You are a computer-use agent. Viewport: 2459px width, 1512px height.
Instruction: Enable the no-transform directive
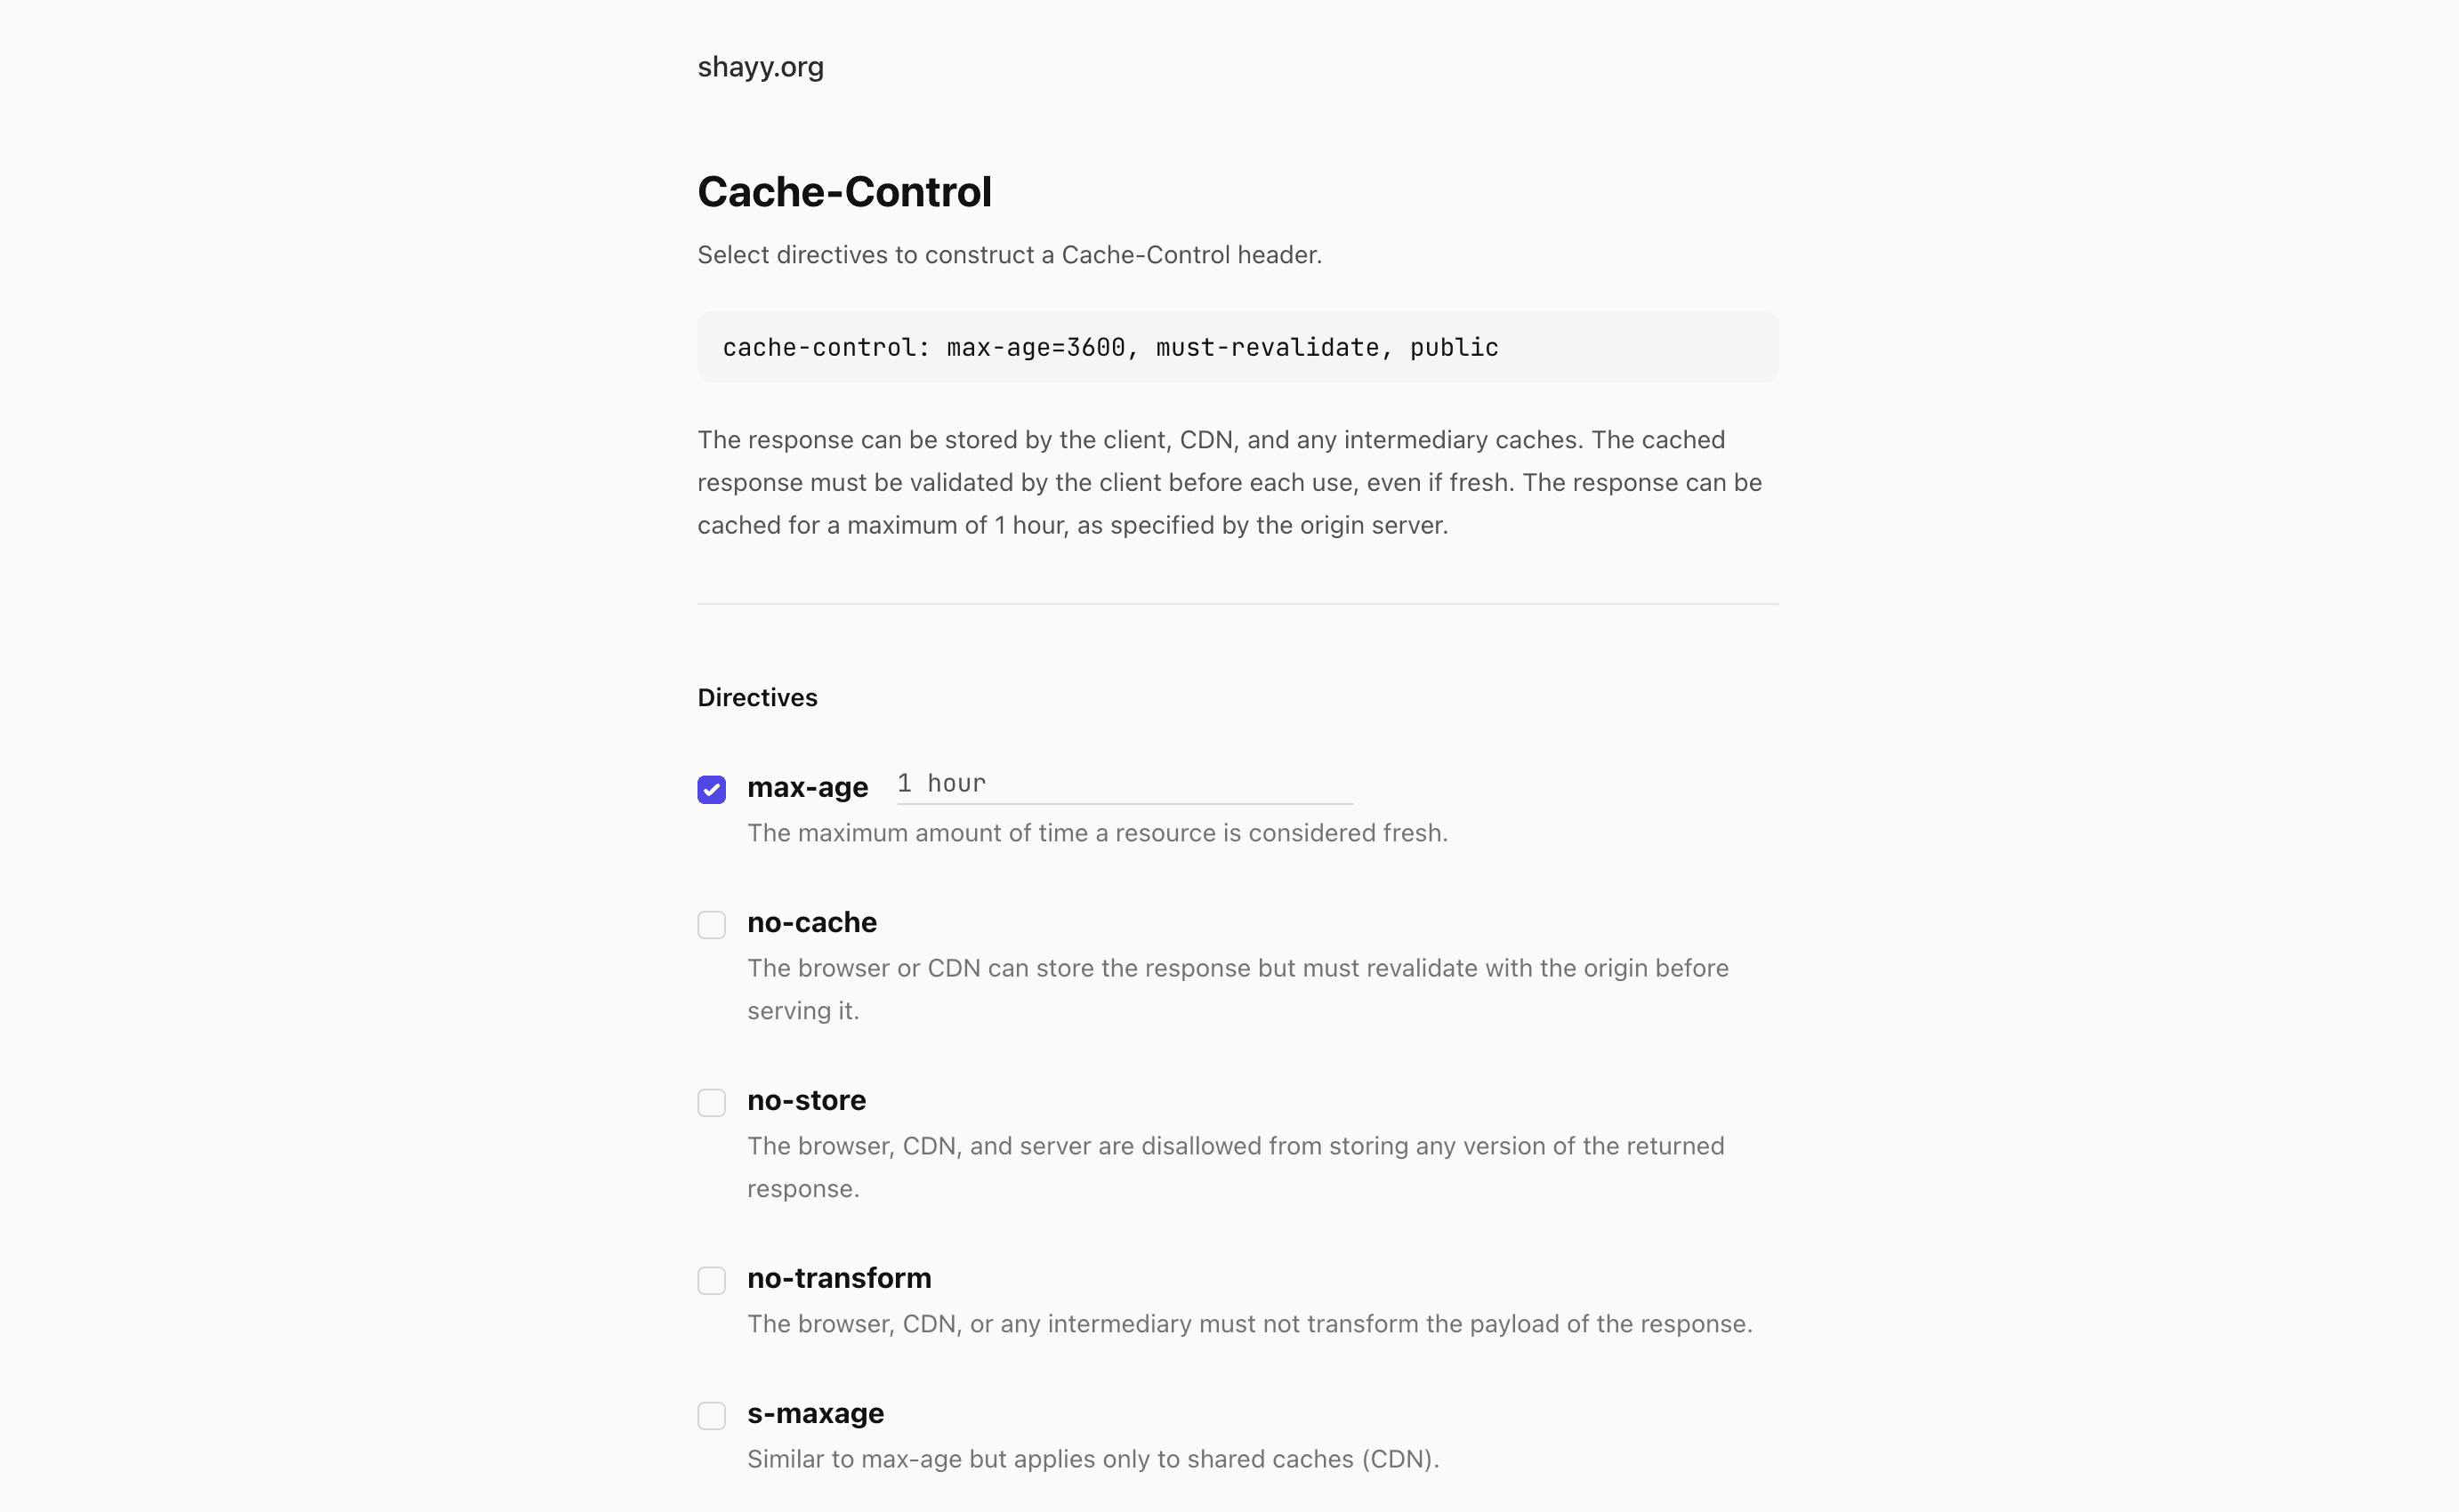712,1278
